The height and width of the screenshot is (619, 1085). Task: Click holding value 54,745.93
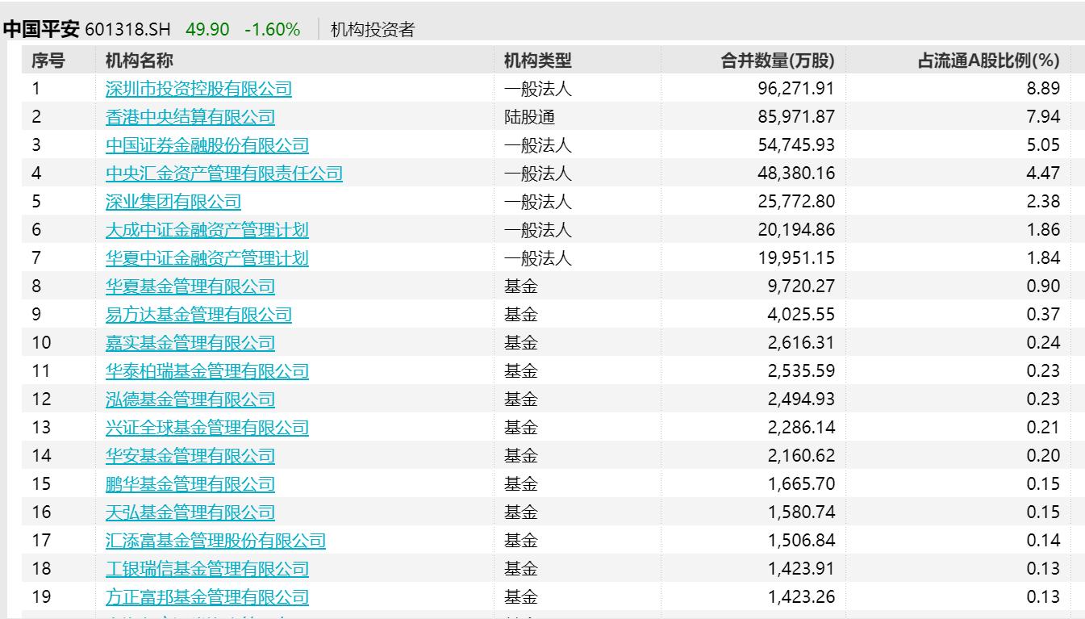pos(795,145)
